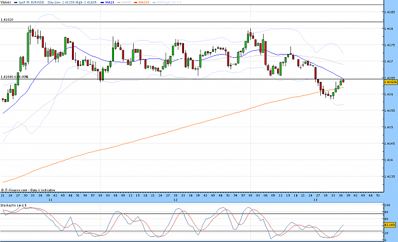The image size is (398, 242).
Task: Click the 1.4145 price axis label
Action: tap(390, 144)
